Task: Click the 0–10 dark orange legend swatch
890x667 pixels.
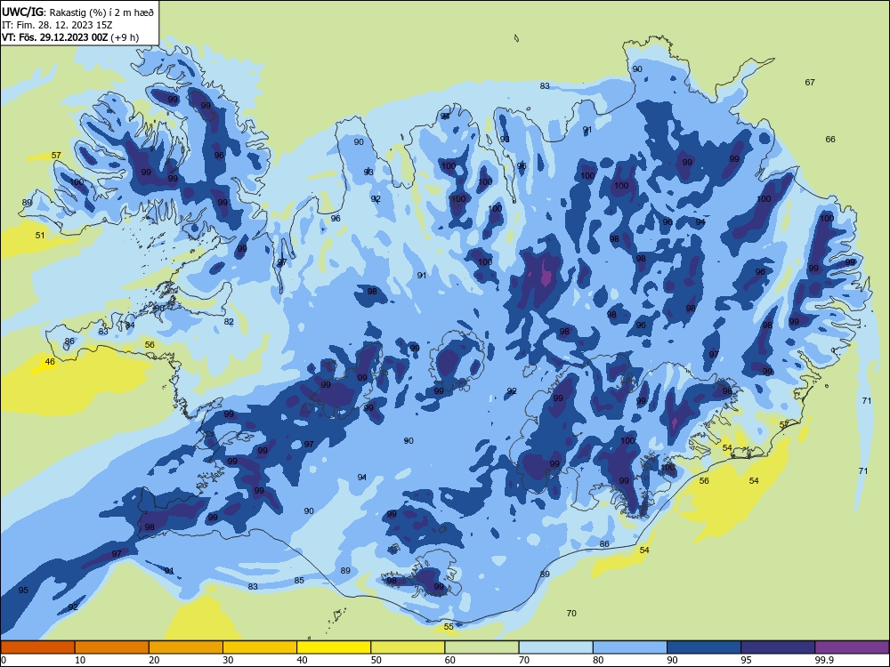Action: pos(37,647)
